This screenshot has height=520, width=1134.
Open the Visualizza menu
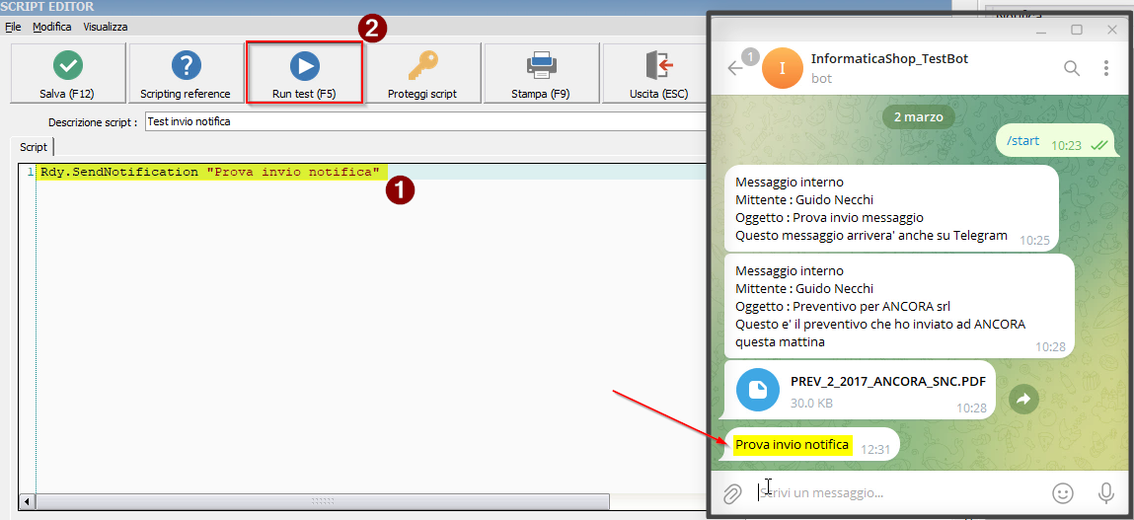(x=105, y=27)
